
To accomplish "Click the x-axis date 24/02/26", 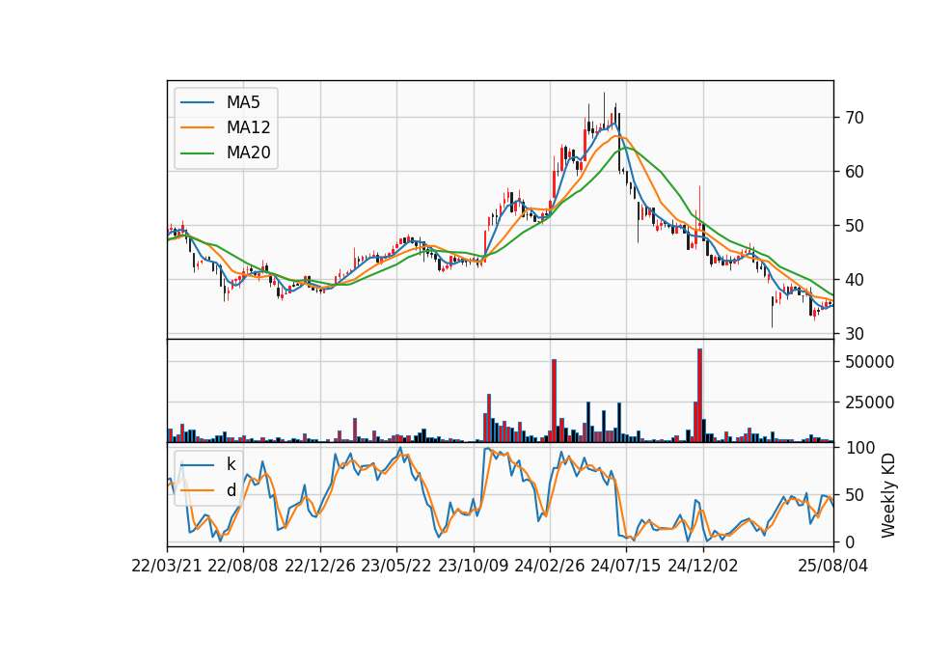I will coord(549,566).
